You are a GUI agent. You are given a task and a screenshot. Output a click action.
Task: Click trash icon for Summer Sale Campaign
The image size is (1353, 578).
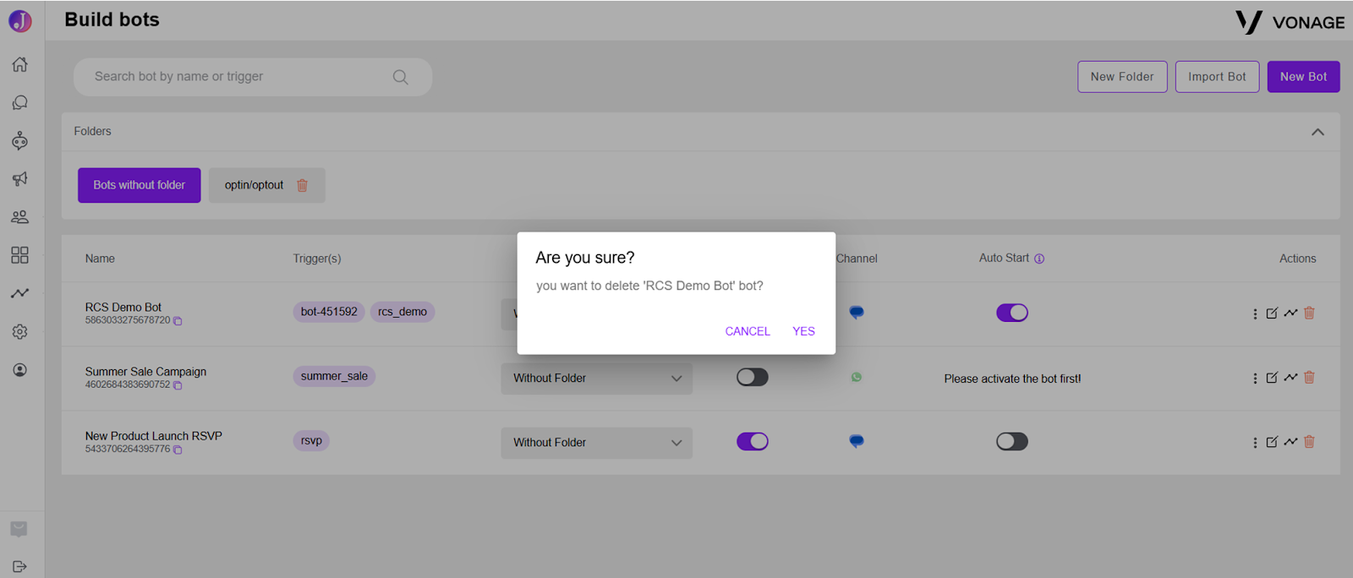click(1309, 378)
